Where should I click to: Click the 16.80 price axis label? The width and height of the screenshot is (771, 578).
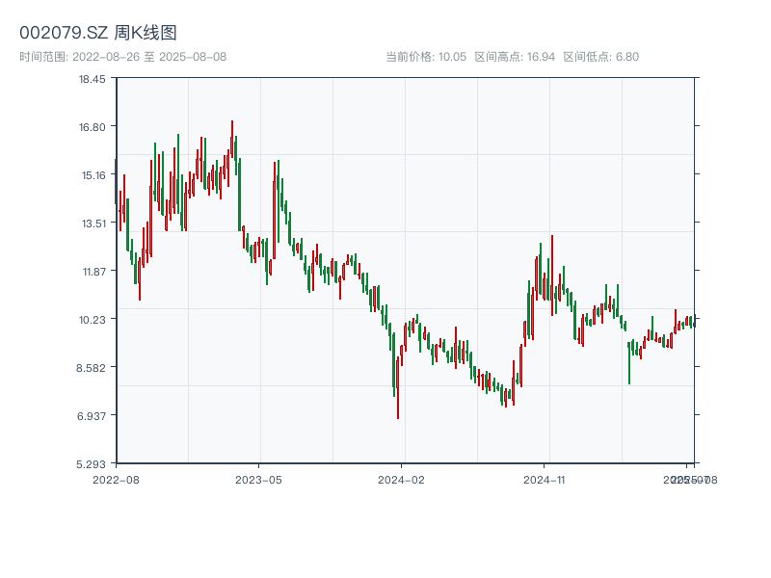click(93, 126)
